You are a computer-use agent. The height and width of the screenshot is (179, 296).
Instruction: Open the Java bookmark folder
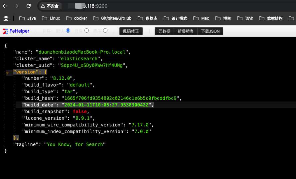28,18
